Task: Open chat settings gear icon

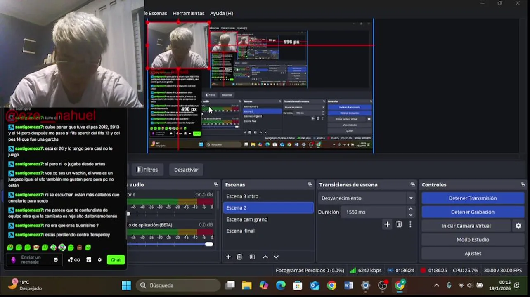Action: (99, 260)
